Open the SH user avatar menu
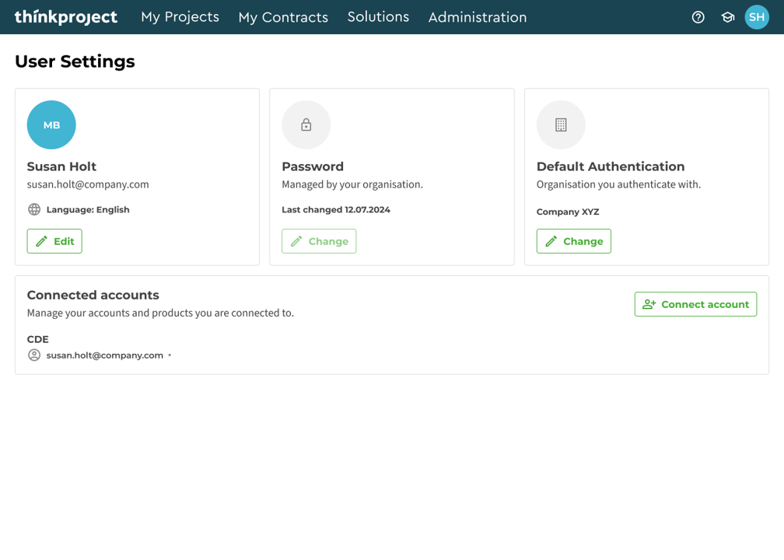Viewport: 784px width, 560px height. (x=756, y=17)
